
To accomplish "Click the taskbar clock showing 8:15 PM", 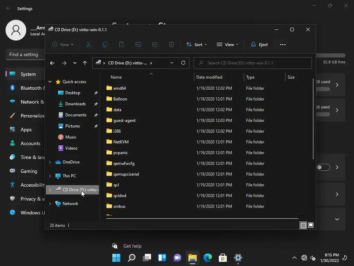I will tap(329, 258).
